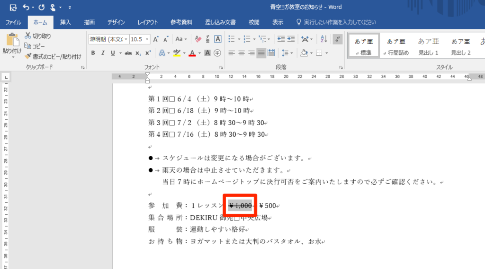Image resolution: width=485 pixels, height=269 pixels.
Task: Open the highlight color dropdown arrow
Action: (x=184, y=53)
